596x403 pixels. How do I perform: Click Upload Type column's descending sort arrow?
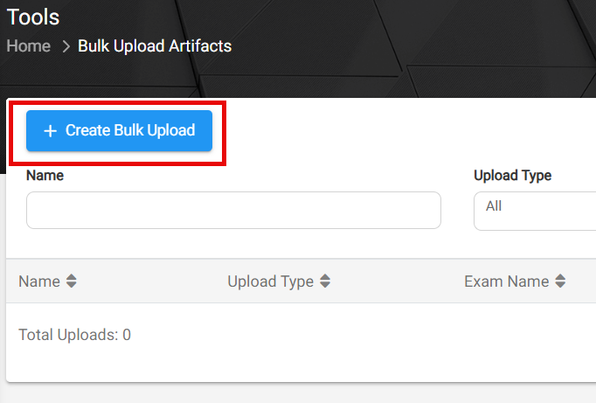(325, 285)
